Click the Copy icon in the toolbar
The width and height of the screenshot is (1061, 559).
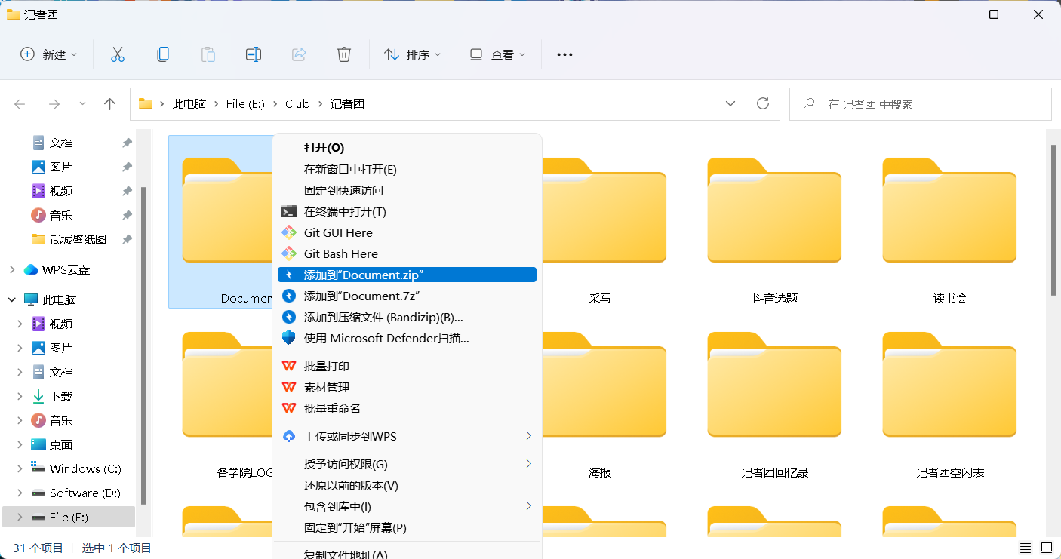[x=162, y=54]
